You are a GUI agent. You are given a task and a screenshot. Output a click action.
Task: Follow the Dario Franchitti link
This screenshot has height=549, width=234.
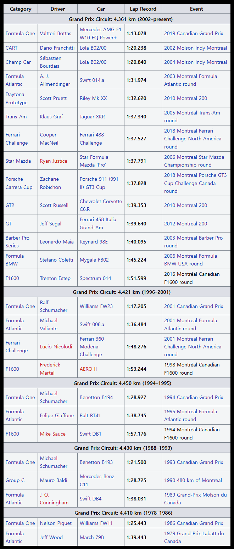point(57,48)
